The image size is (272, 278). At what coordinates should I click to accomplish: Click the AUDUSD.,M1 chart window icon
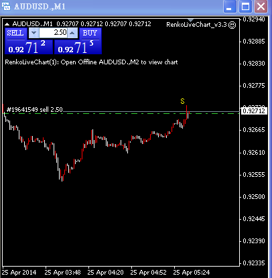point(6,7)
